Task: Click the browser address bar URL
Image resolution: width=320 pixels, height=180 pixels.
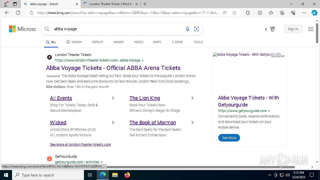Action: 128,13
